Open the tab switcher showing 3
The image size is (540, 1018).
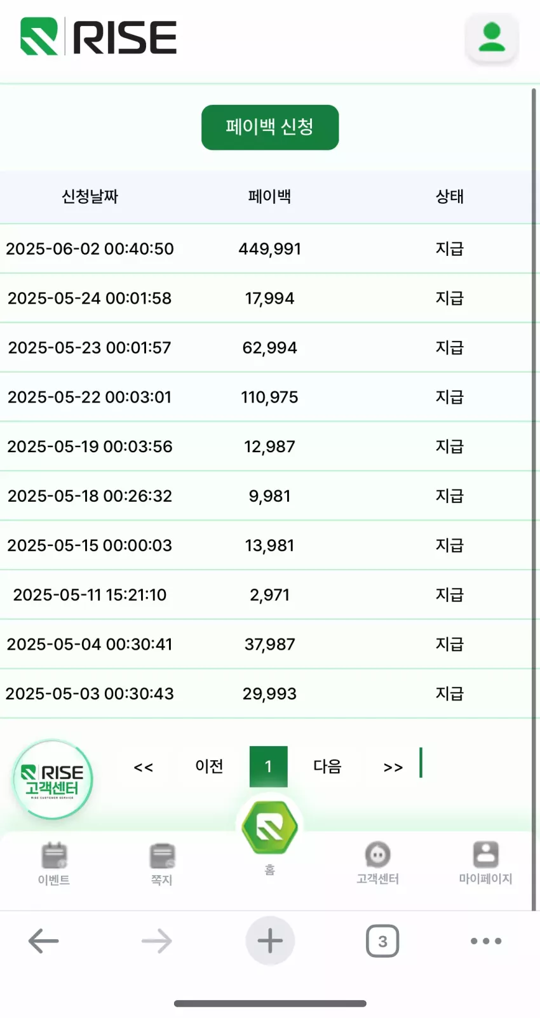(382, 941)
